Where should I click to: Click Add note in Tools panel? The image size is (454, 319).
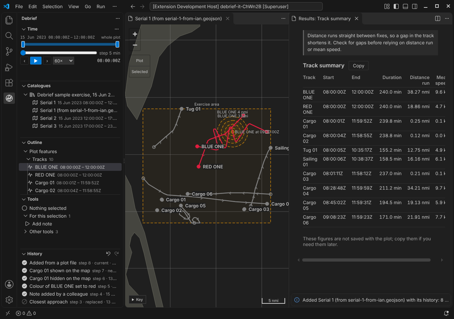(42, 224)
